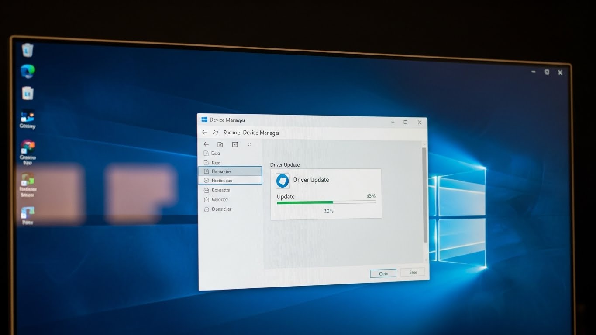Select the Fleciicugoe sidebar item
This screenshot has height=335, width=596.
pyautogui.click(x=230, y=180)
